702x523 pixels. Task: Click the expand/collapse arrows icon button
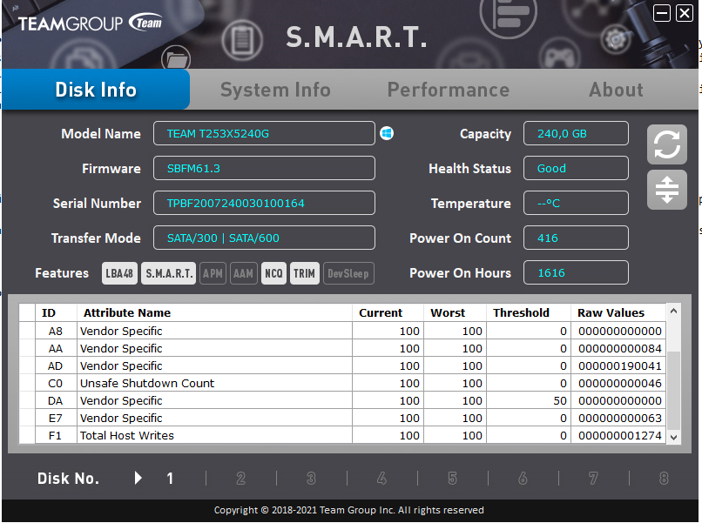tap(666, 190)
